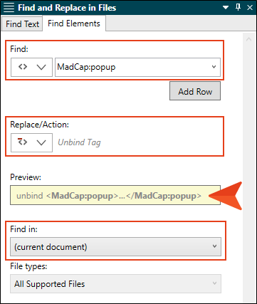Click the vertical scrollbar track
Viewport: 257px width, 304px height.
click(x=248, y=166)
